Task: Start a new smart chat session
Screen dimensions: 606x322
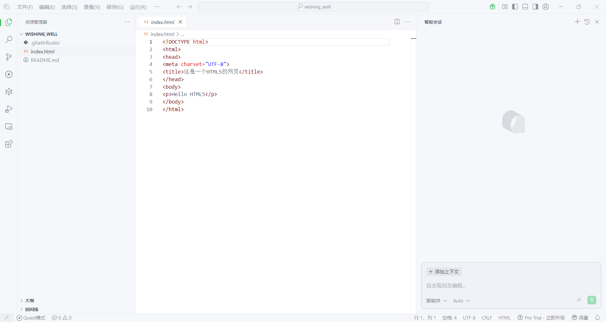Action: tap(577, 22)
